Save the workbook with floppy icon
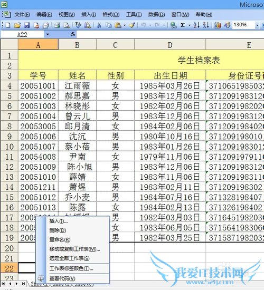The image size is (264, 290). click(27, 25)
